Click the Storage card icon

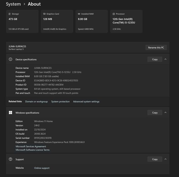10,14
